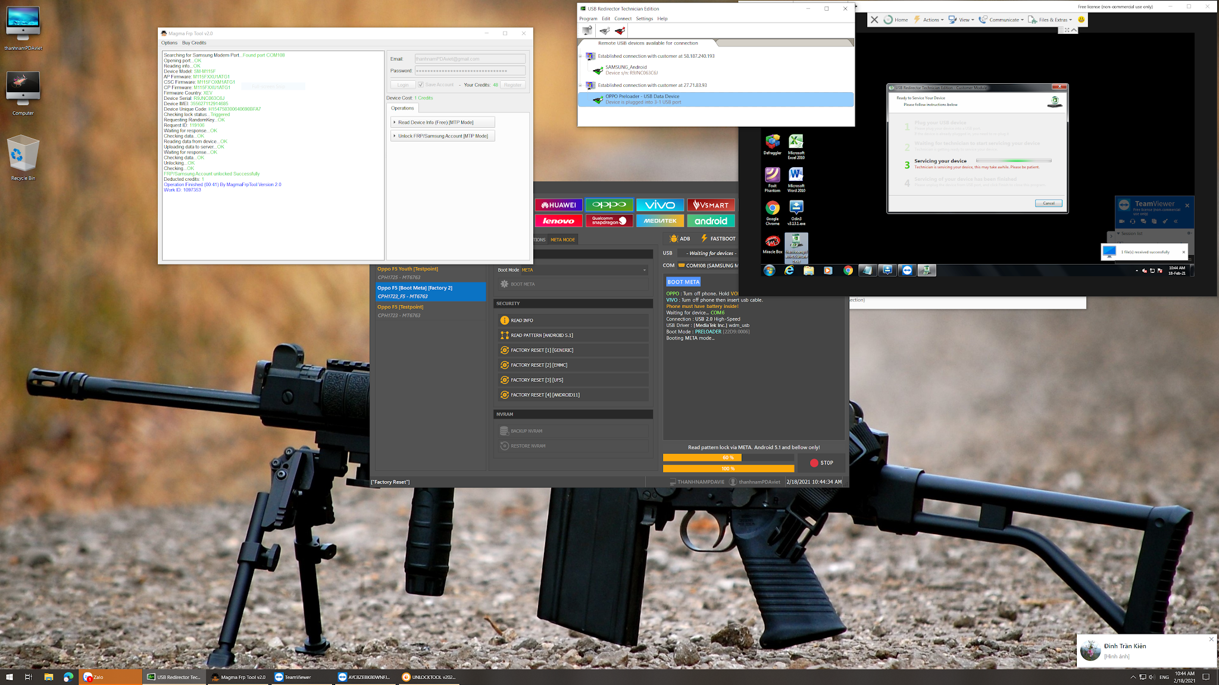1219x685 pixels.
Task: Collapse the 58.187.240.193 customer connection node
Action: pyautogui.click(x=581, y=56)
